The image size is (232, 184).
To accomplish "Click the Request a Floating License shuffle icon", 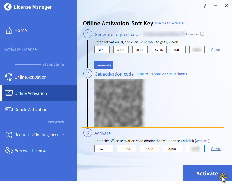I will point(9,135).
